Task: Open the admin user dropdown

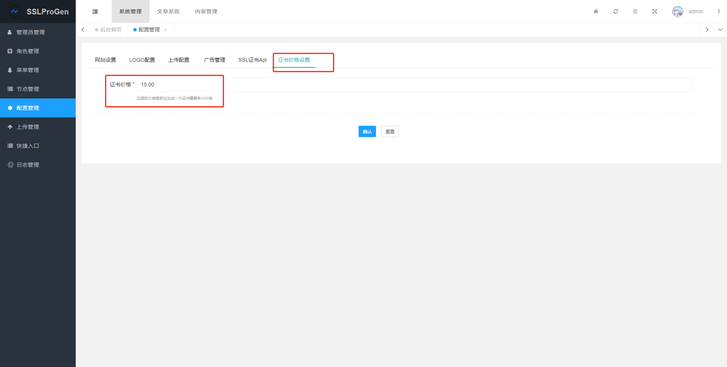Action: 696,11
